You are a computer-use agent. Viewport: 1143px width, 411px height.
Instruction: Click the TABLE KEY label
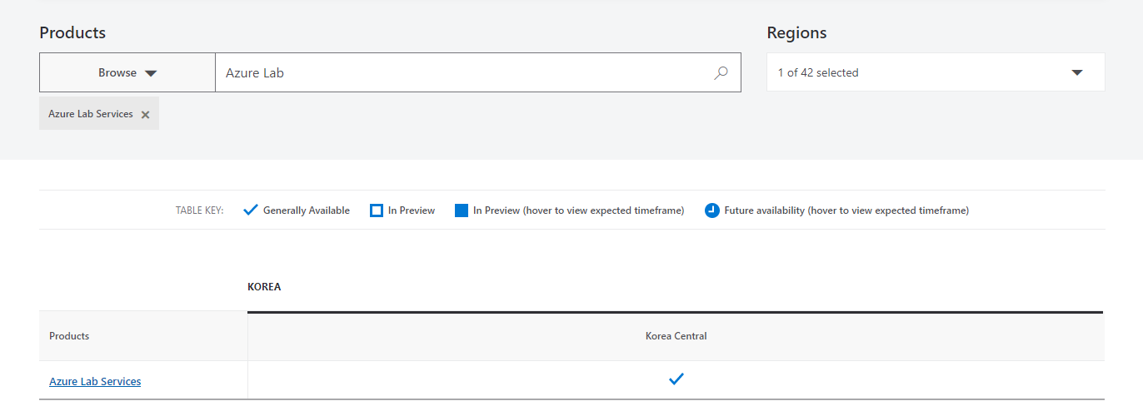199,210
